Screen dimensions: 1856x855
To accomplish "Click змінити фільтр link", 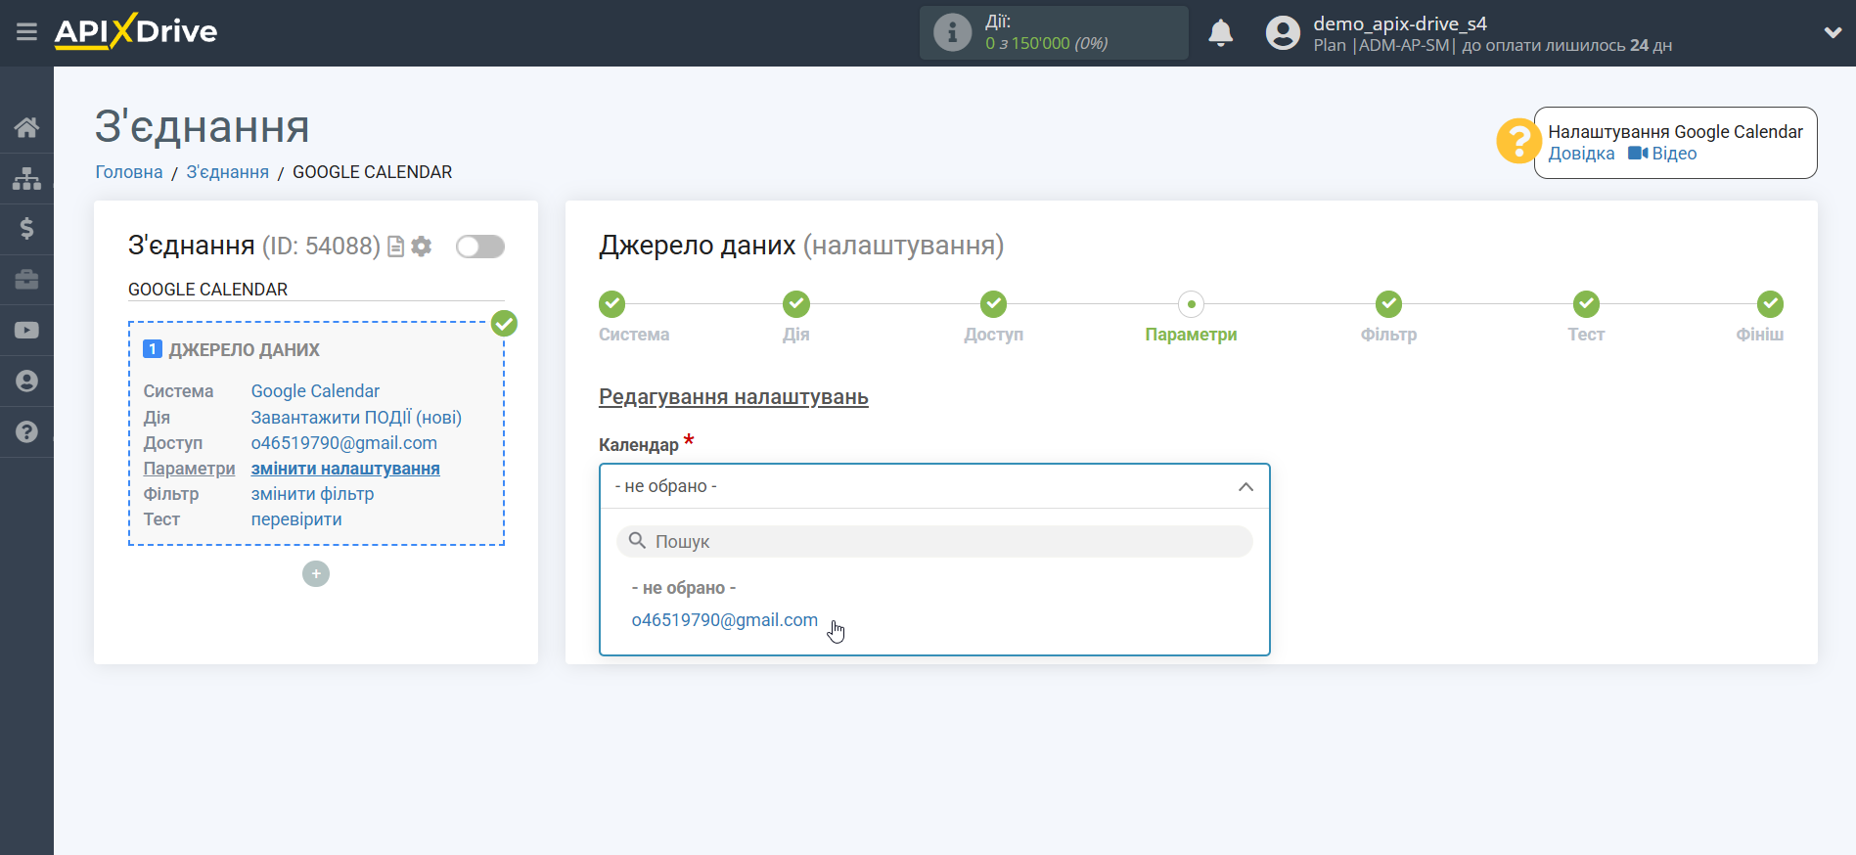I will click(312, 494).
